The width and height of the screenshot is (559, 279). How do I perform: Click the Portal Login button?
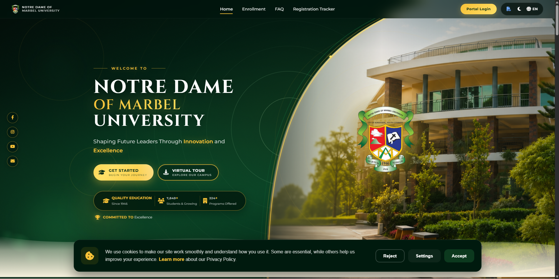click(479, 9)
